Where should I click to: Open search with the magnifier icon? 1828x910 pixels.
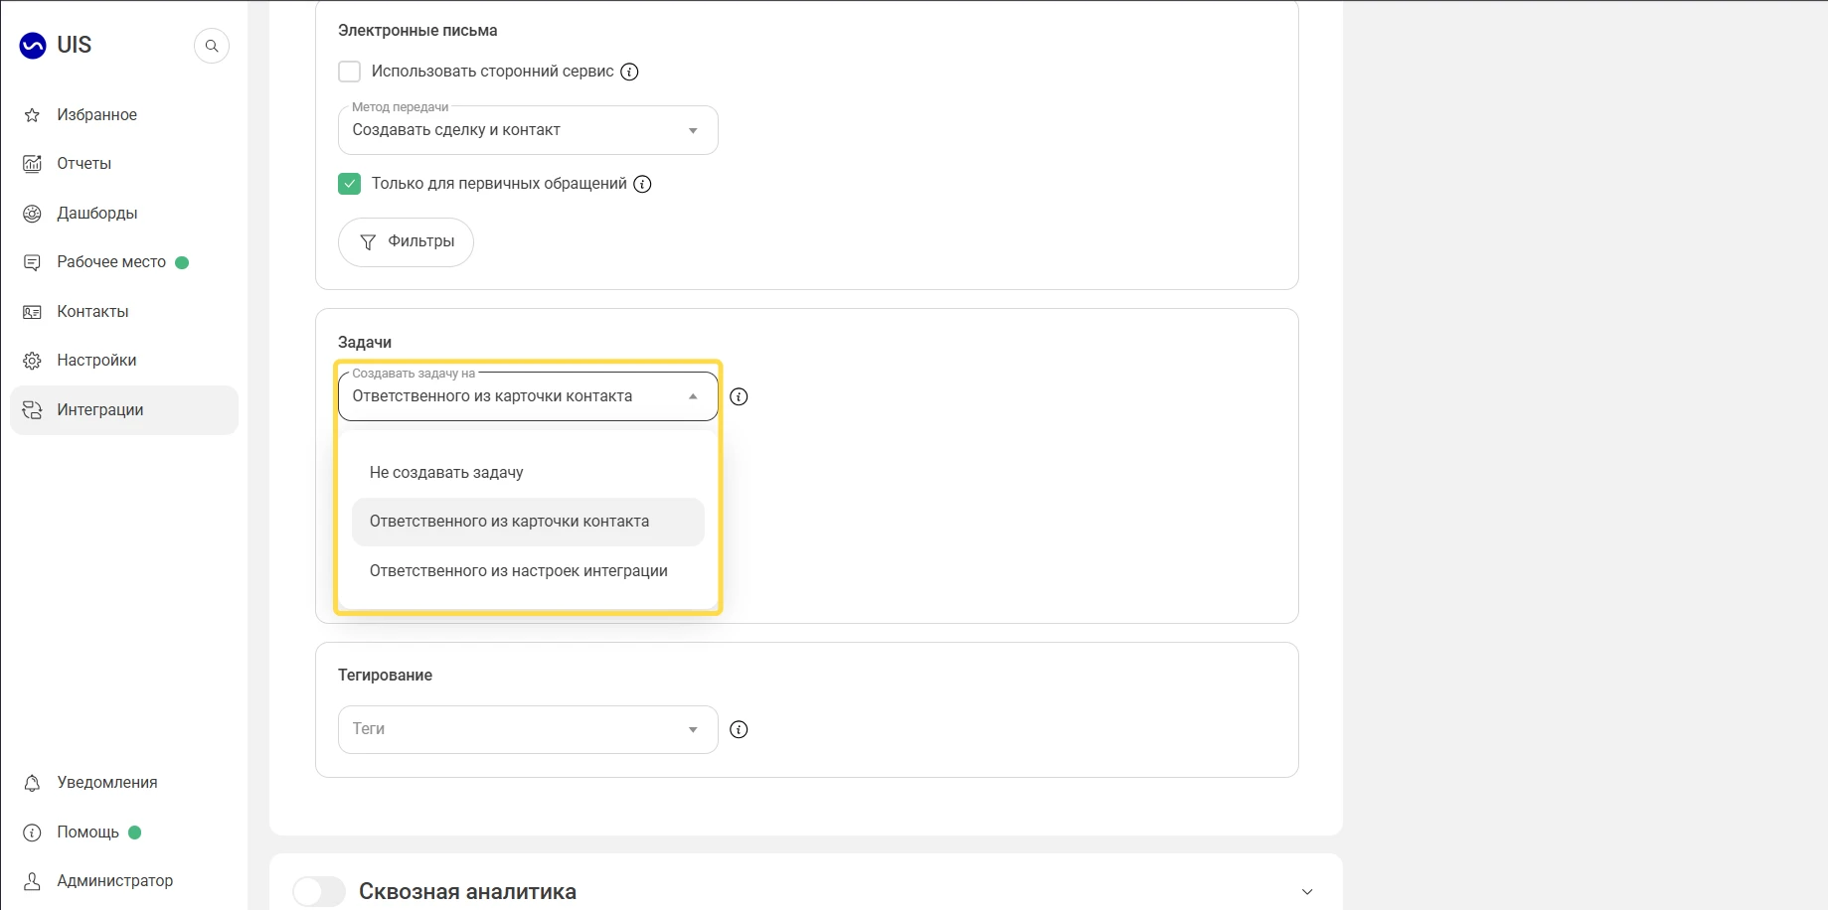(212, 46)
